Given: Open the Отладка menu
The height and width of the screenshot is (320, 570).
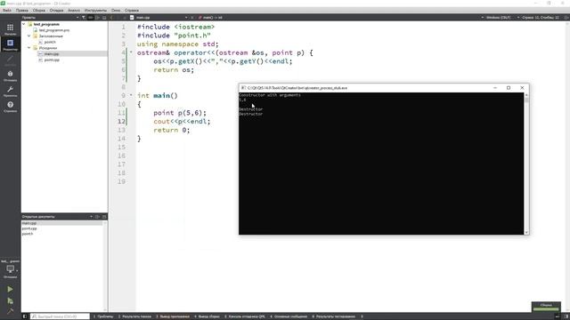Looking at the screenshot, I should [56, 11].
